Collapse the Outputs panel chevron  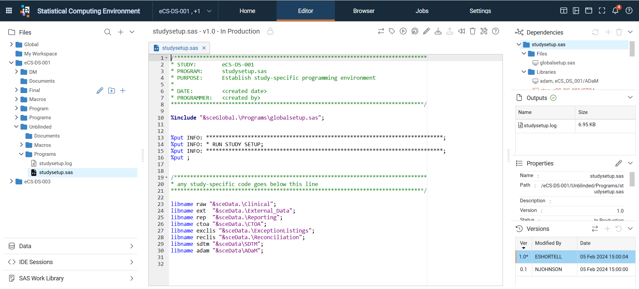[x=630, y=98]
